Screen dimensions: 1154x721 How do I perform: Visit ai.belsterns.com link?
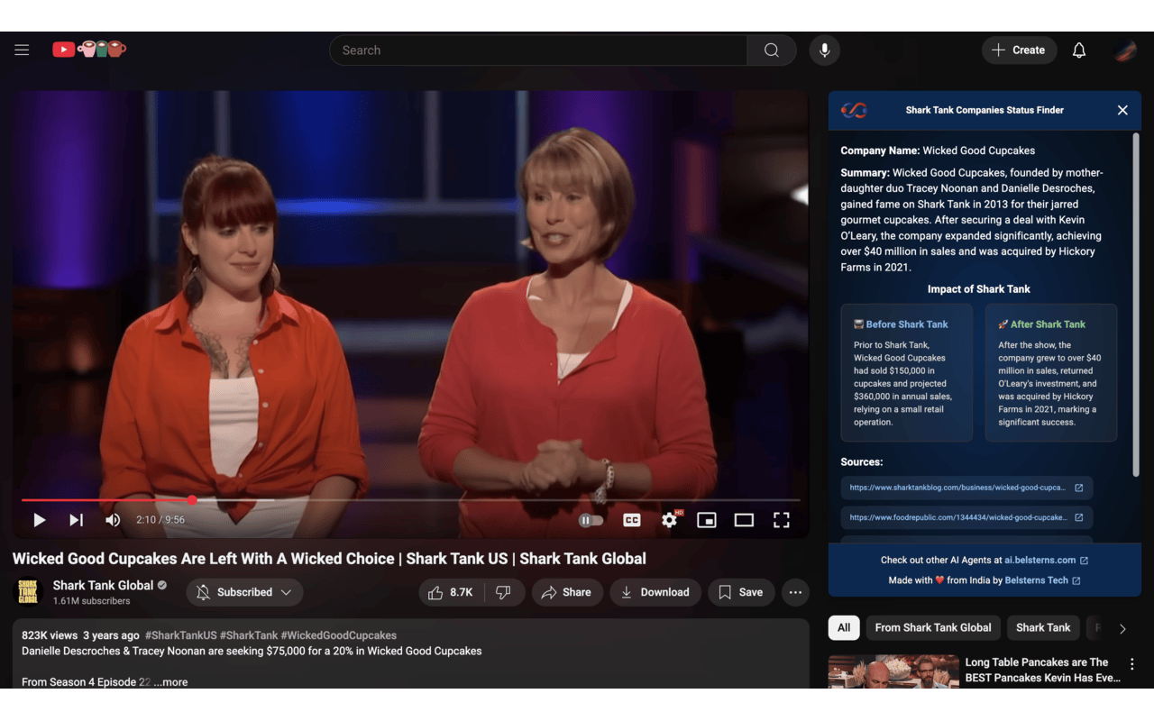[x=1046, y=560]
